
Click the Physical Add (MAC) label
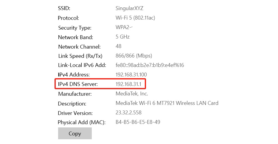pos(82,122)
